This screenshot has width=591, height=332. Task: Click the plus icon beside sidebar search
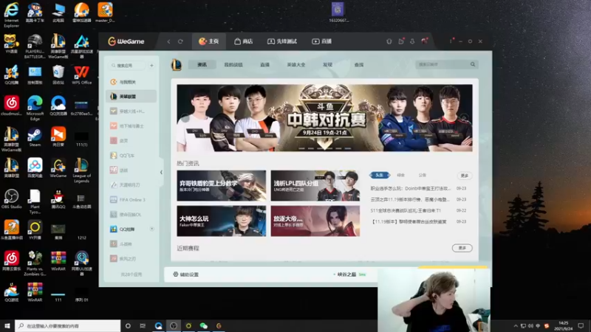tap(151, 66)
